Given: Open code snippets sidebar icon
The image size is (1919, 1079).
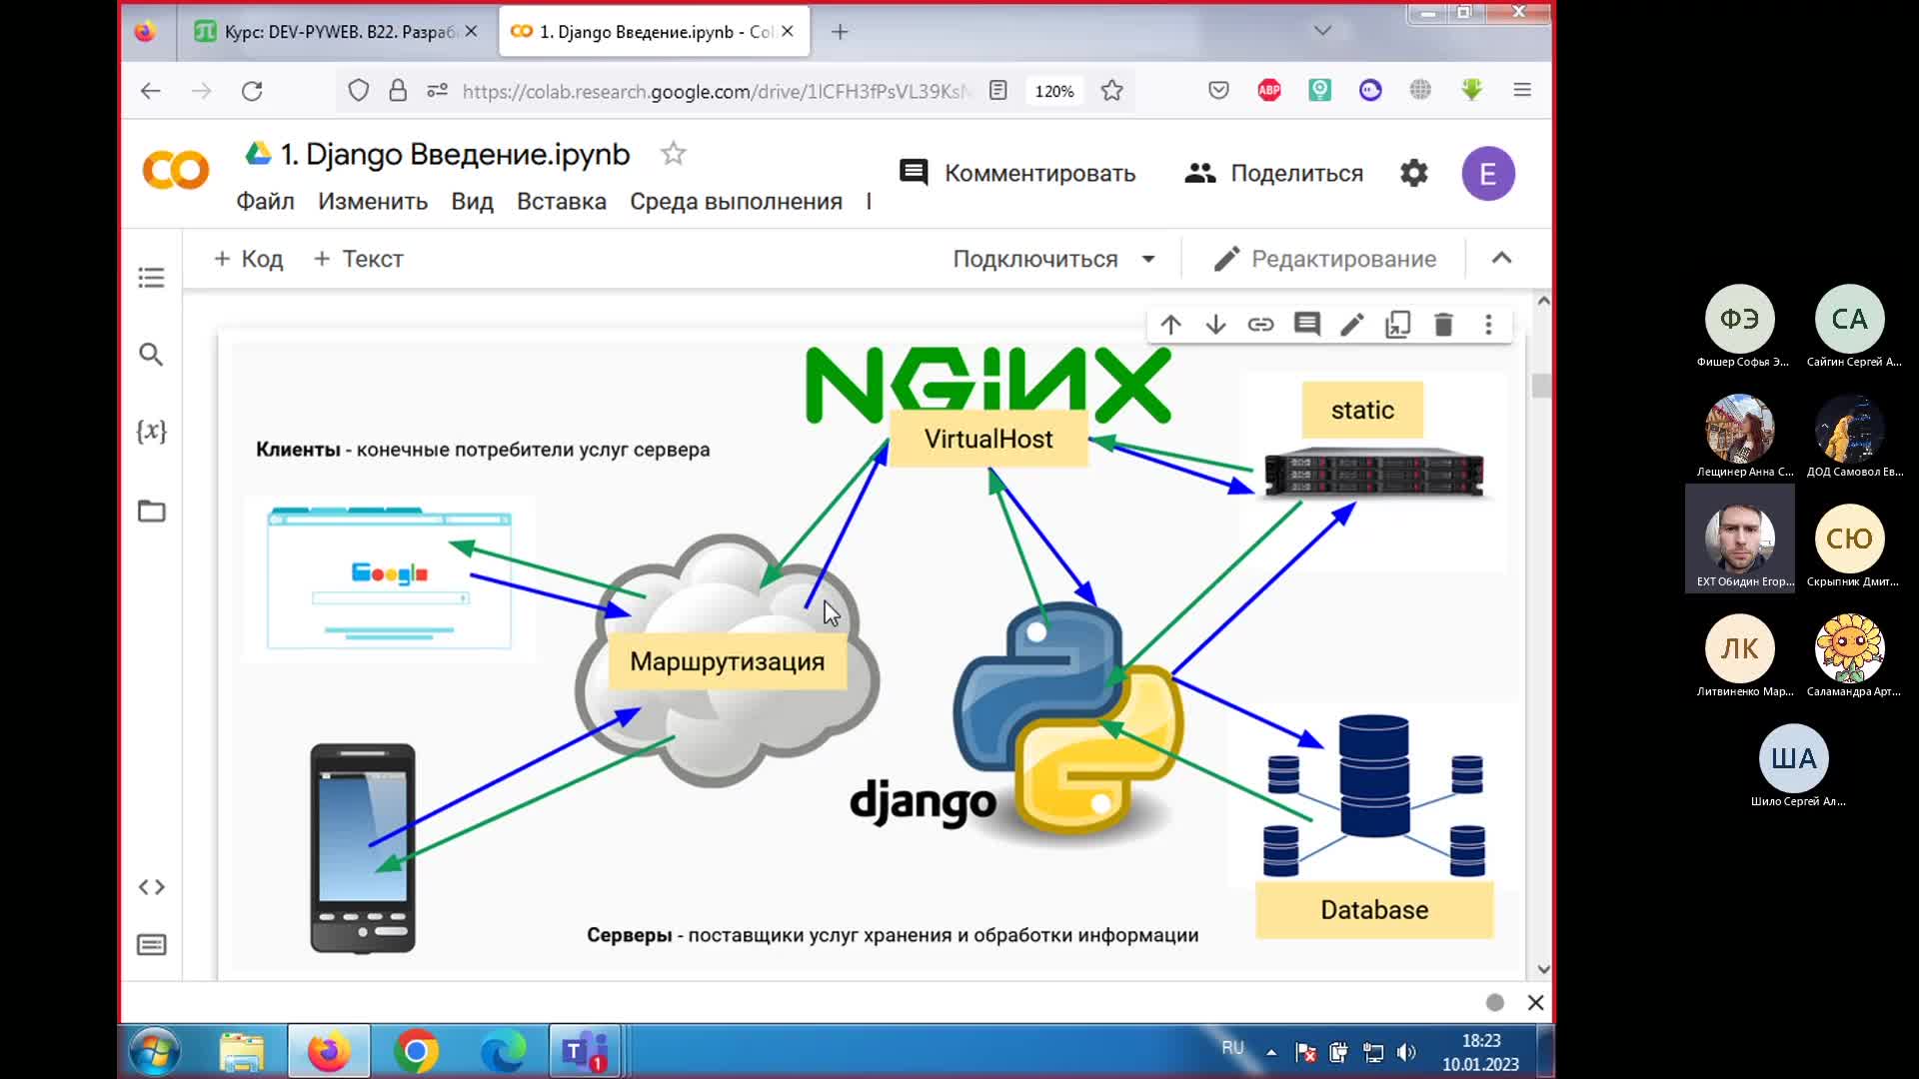Looking at the screenshot, I should (x=151, y=887).
